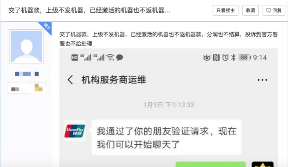The height and width of the screenshot is (167, 288).
Task: Click the blue 楼主 corner badge
Action: point(46,27)
